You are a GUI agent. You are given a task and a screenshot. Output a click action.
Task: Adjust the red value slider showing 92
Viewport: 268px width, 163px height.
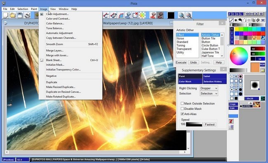[258, 49]
